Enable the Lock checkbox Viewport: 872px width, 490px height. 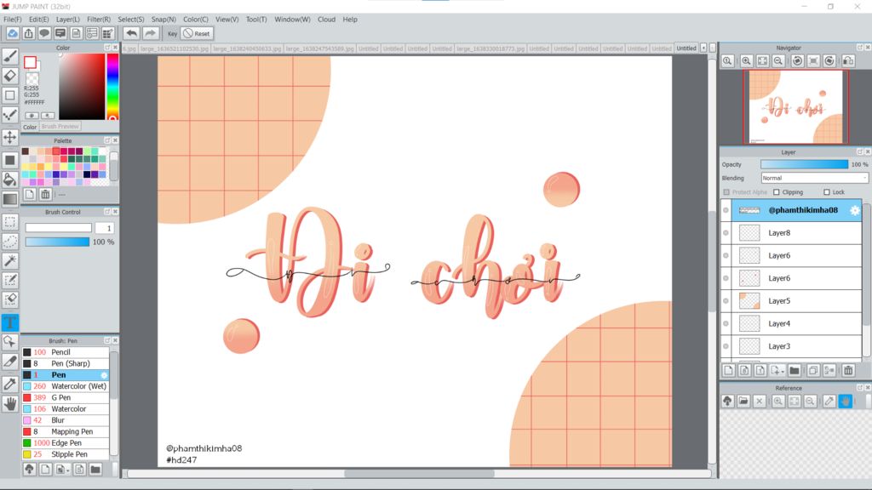(826, 192)
